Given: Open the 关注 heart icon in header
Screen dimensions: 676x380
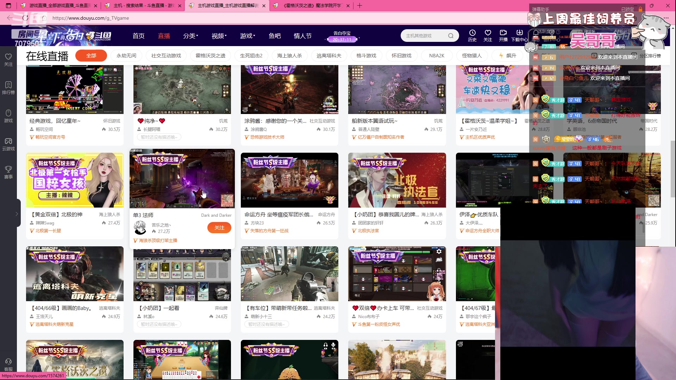Looking at the screenshot, I should (x=488, y=36).
